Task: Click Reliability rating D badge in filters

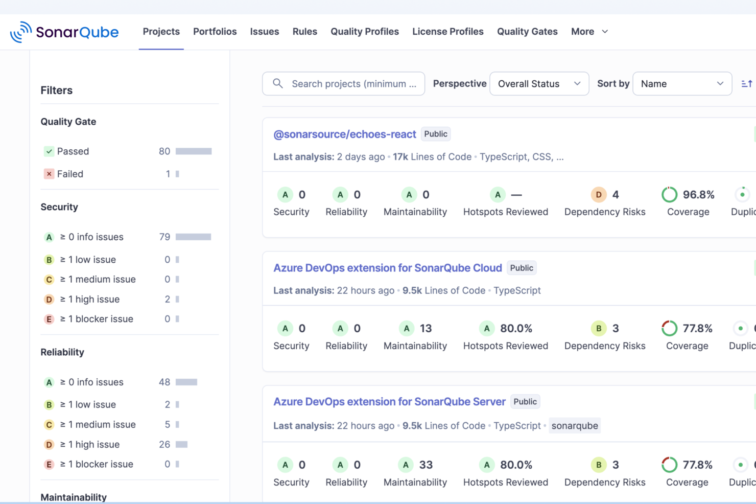Action: pos(49,445)
